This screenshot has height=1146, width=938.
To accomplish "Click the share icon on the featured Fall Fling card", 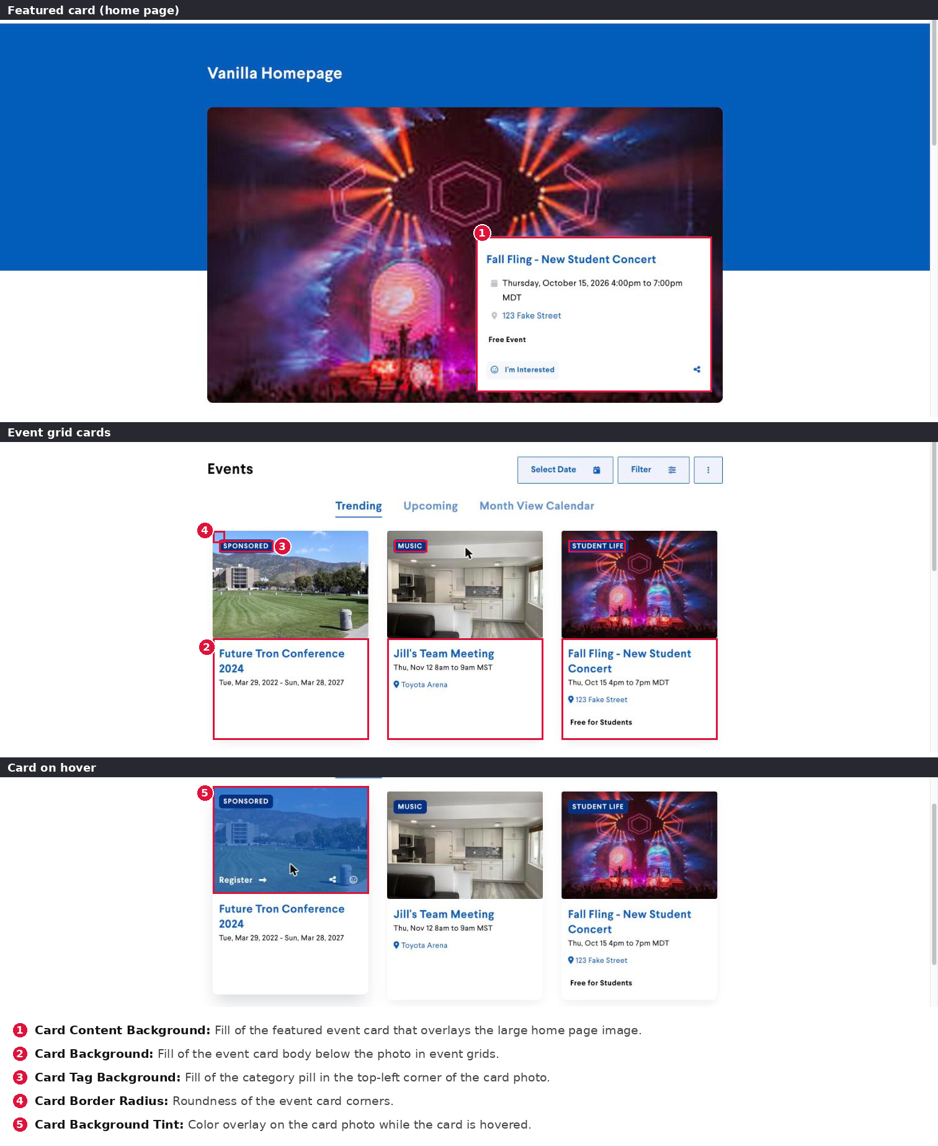I will coord(697,369).
